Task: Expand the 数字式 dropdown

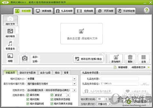Action: (68, 95)
